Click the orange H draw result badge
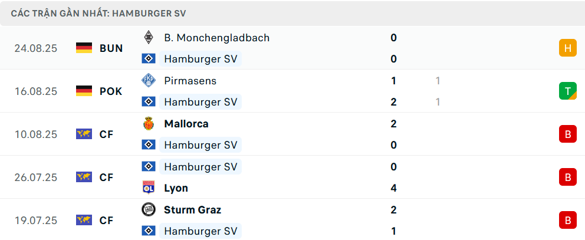The width and height of the screenshot is (585, 240). click(x=567, y=48)
